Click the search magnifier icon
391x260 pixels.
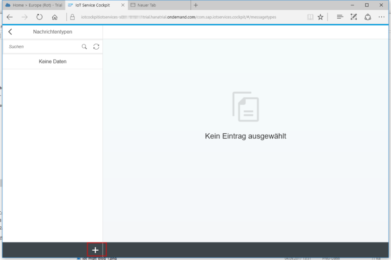coord(84,46)
